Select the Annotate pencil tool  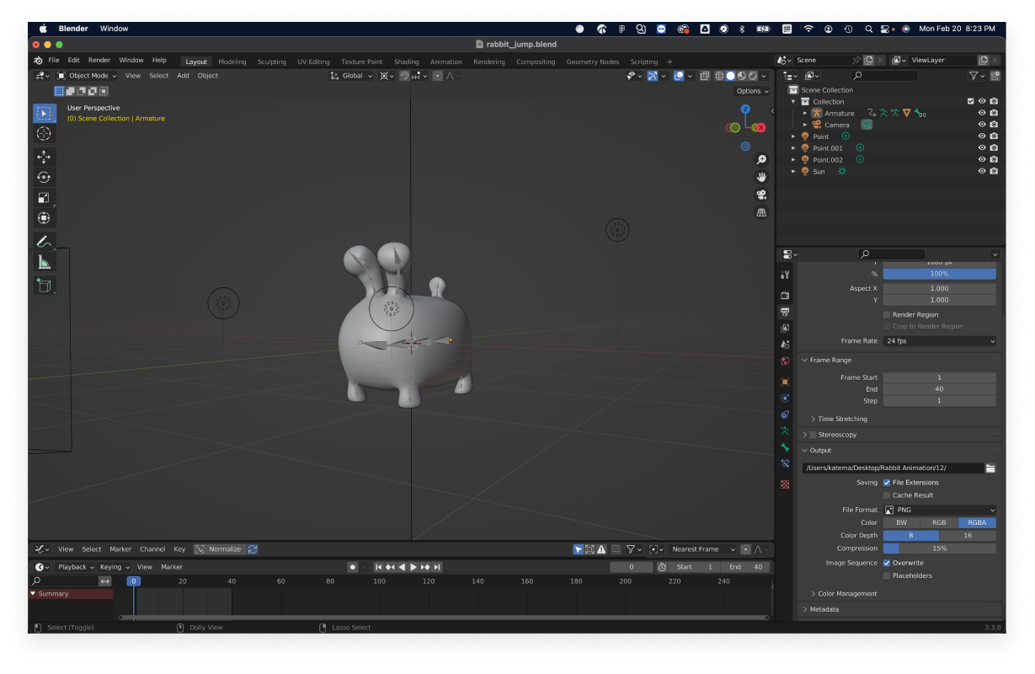point(44,242)
